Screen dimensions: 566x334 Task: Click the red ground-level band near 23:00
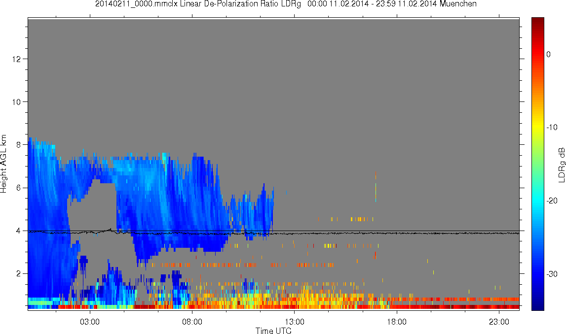pyautogui.click(x=499, y=307)
